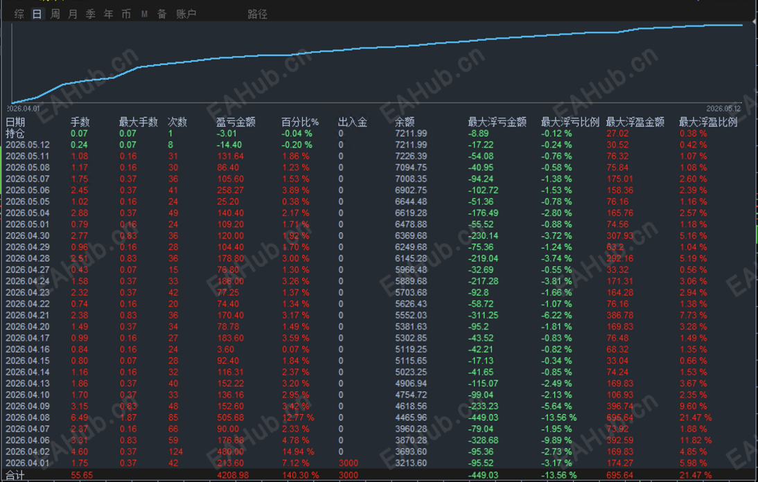This screenshot has width=758, height=482.
Task: Select the 2026.04.08 date row
Action: (x=378, y=418)
